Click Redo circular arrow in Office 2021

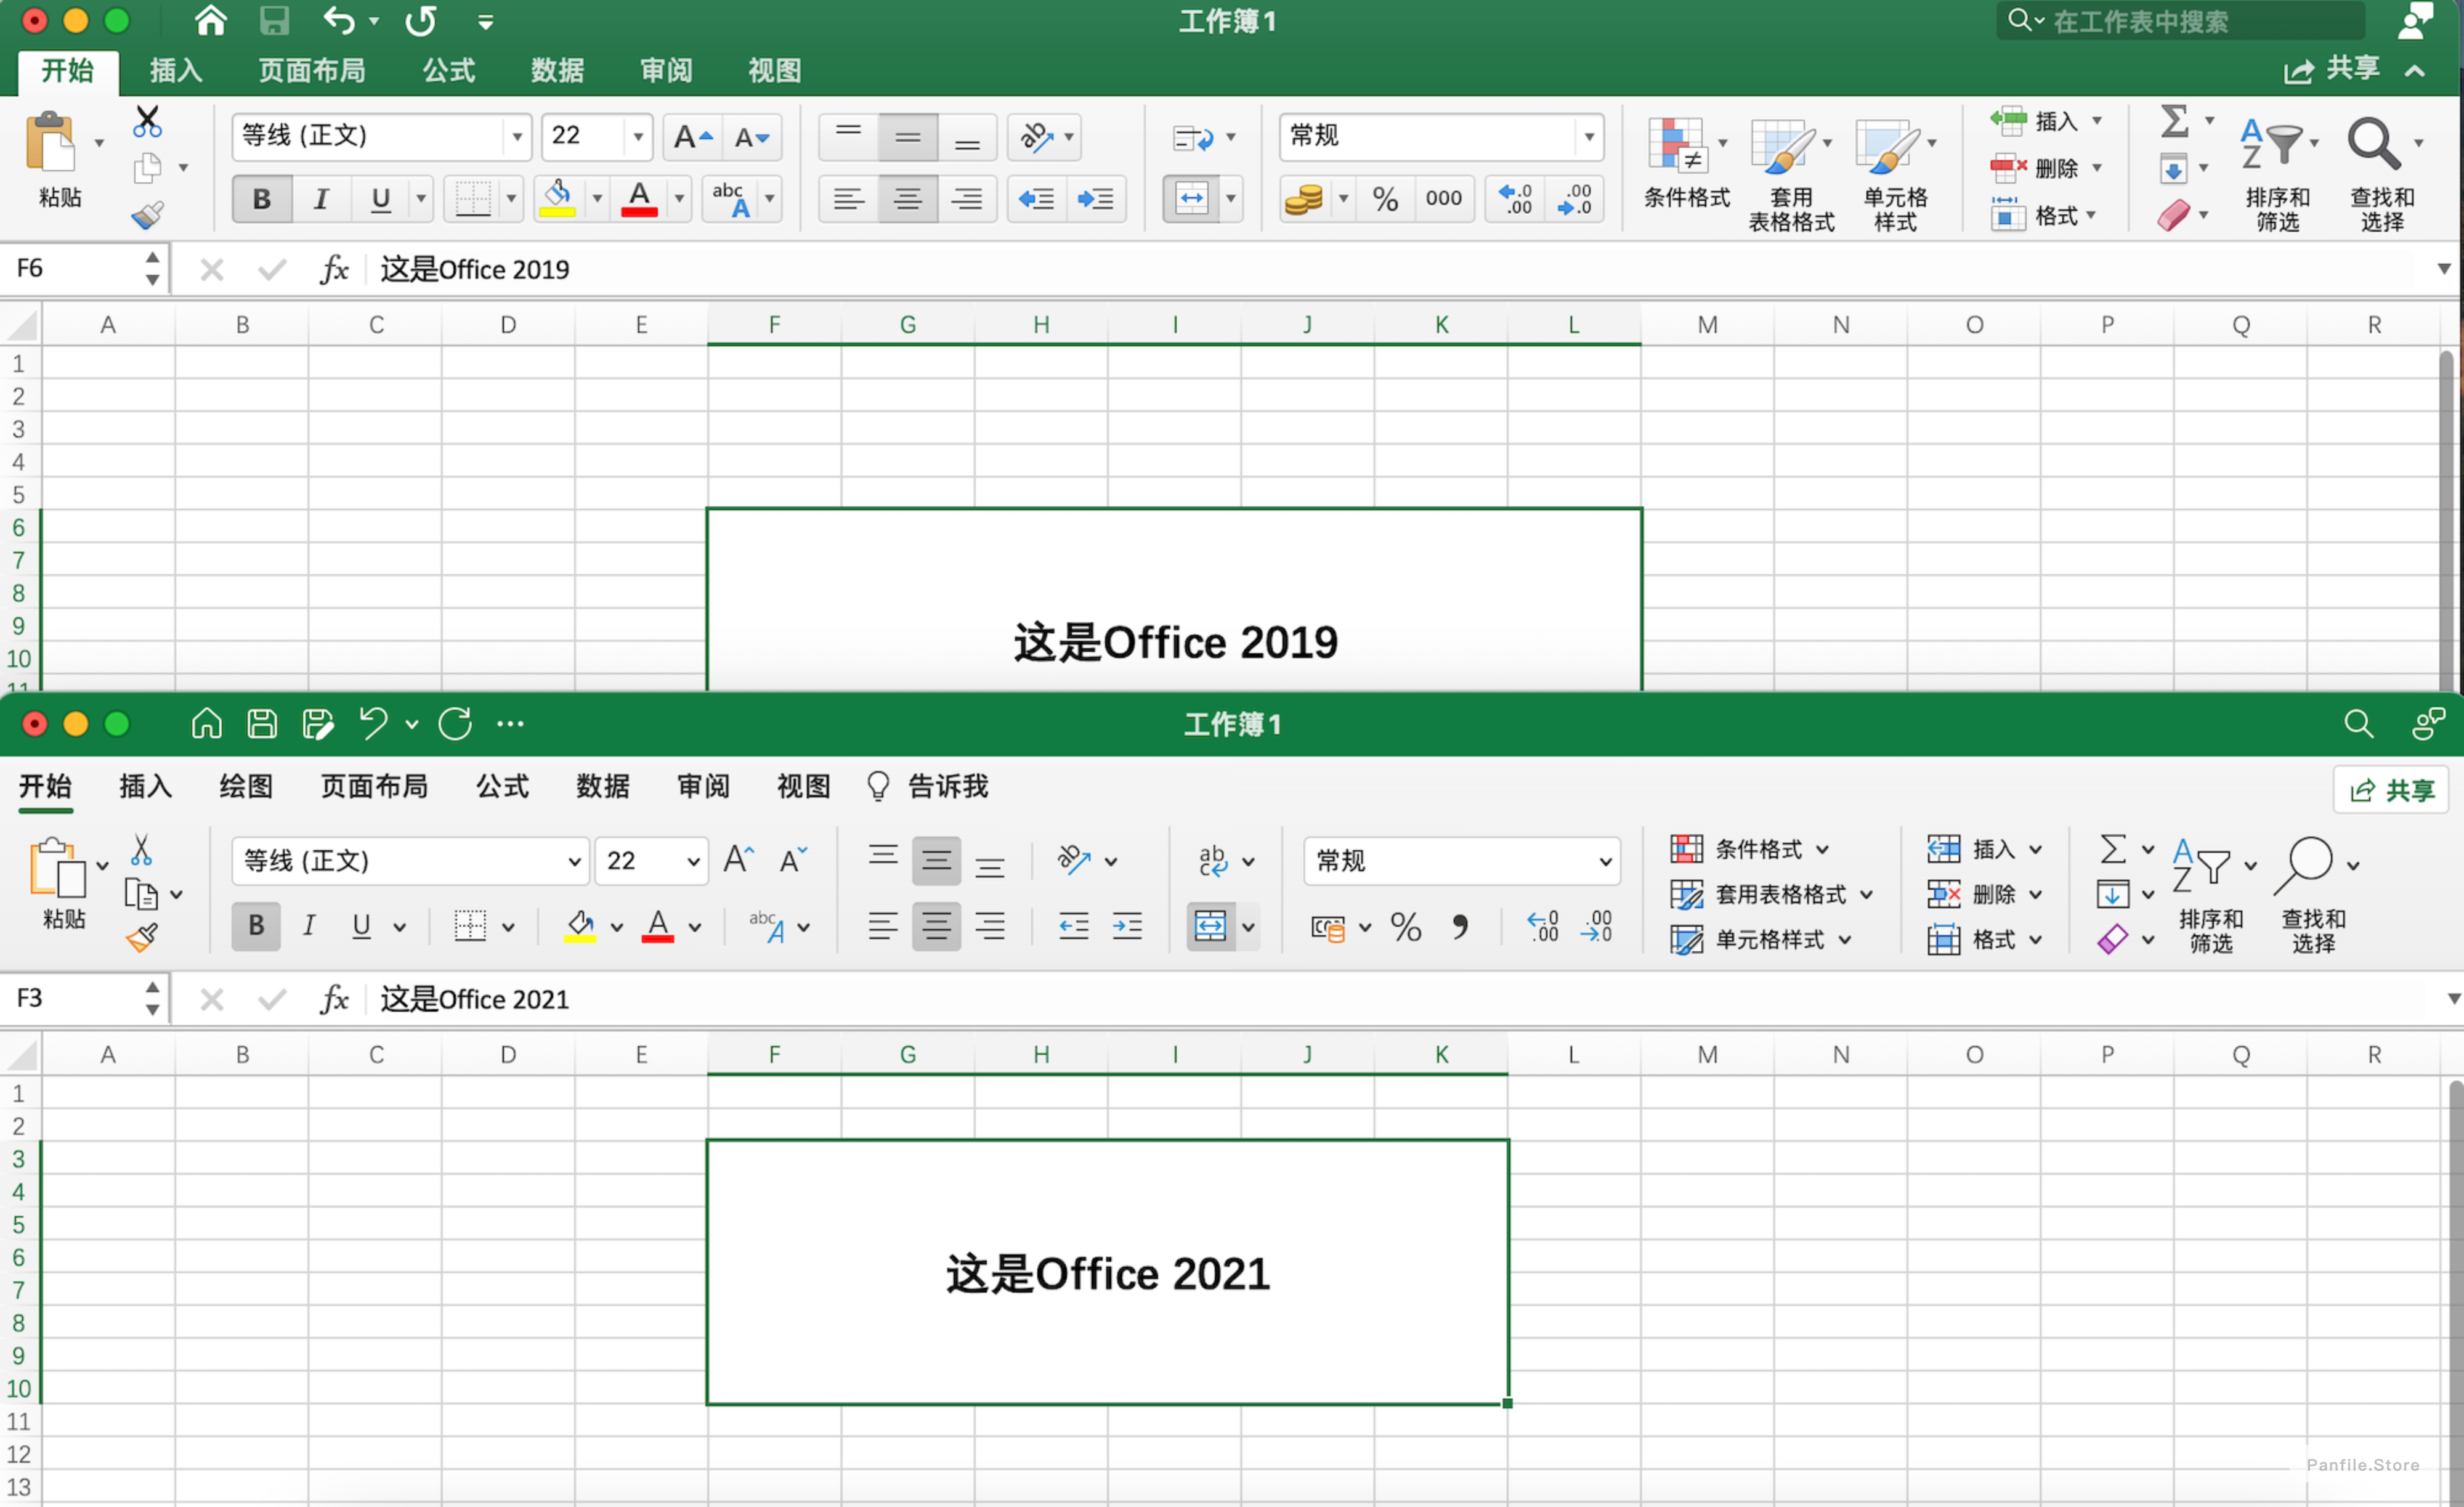455,723
